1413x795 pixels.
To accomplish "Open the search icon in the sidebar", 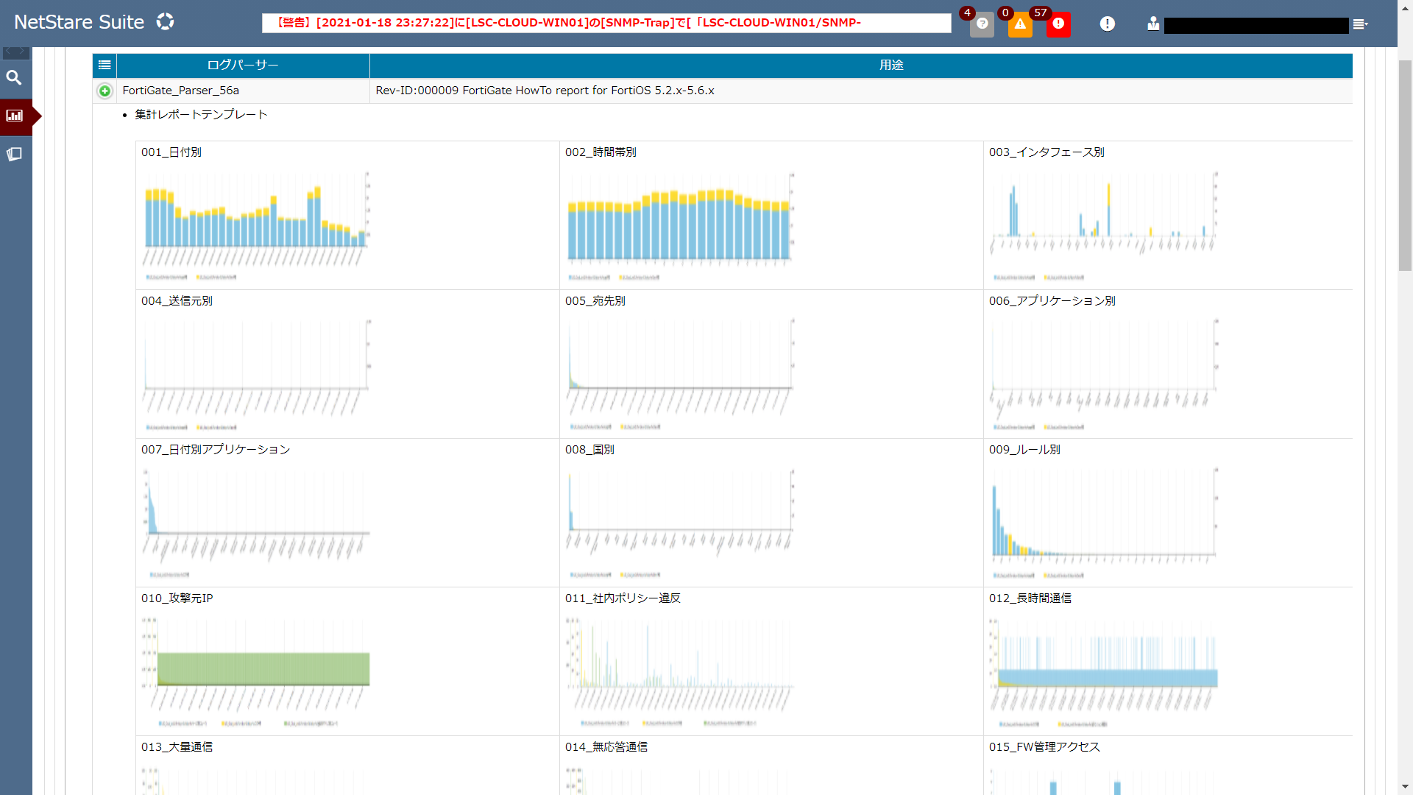I will click(14, 77).
